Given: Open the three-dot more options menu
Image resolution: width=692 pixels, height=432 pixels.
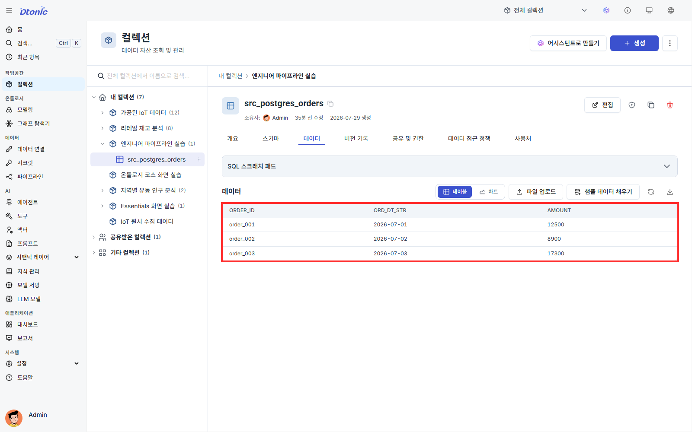Looking at the screenshot, I should pyautogui.click(x=670, y=43).
